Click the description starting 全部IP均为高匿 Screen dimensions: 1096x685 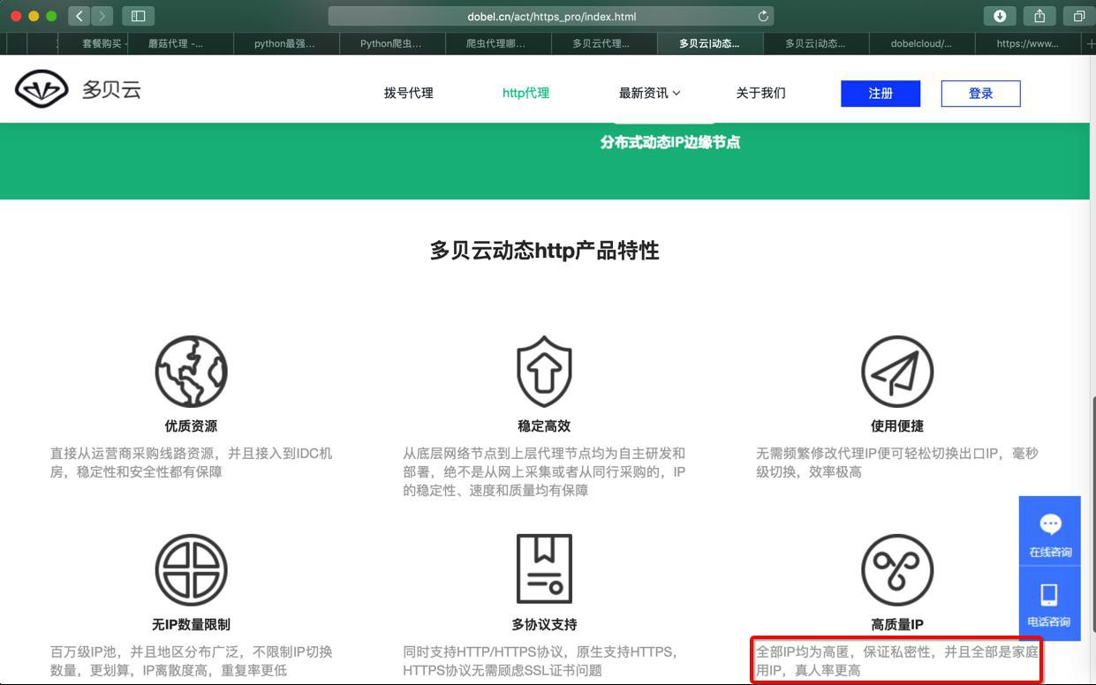897,661
